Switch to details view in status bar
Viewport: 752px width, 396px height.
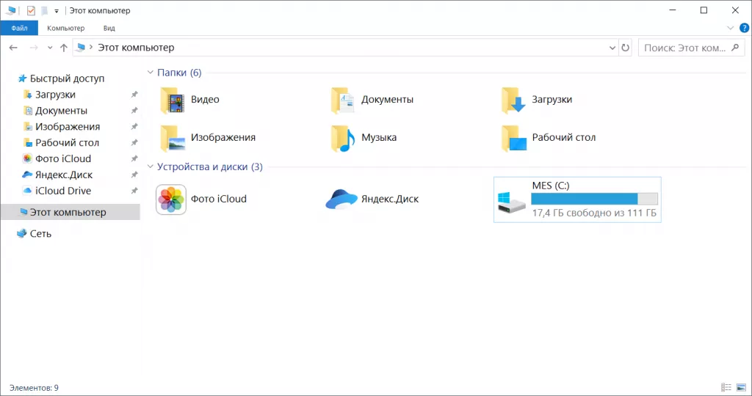(726, 387)
